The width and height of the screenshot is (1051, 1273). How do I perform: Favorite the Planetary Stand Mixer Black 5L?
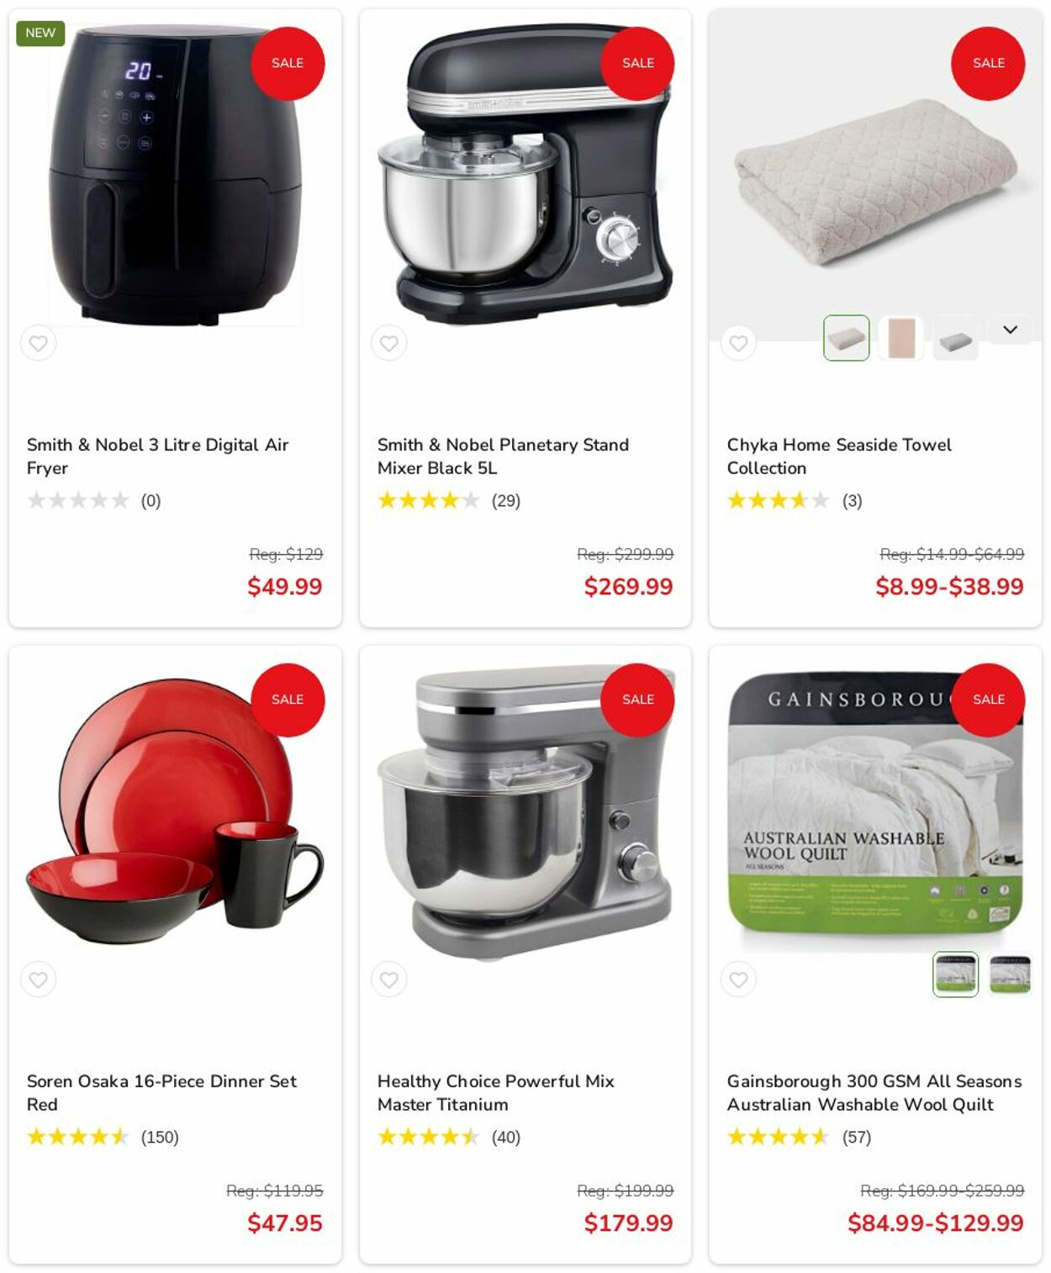click(388, 343)
